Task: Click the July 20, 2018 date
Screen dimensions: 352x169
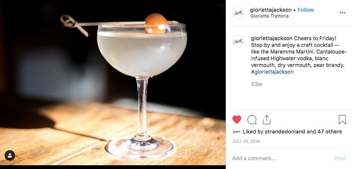Action: pos(246,141)
